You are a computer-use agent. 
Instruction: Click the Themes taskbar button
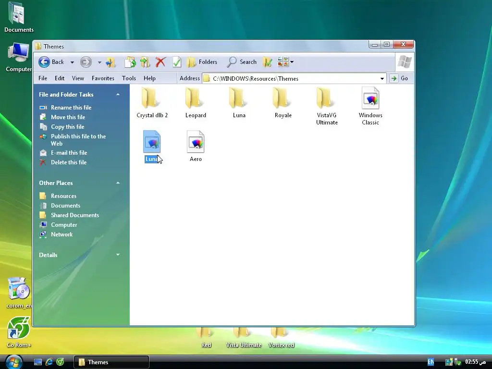click(x=111, y=362)
